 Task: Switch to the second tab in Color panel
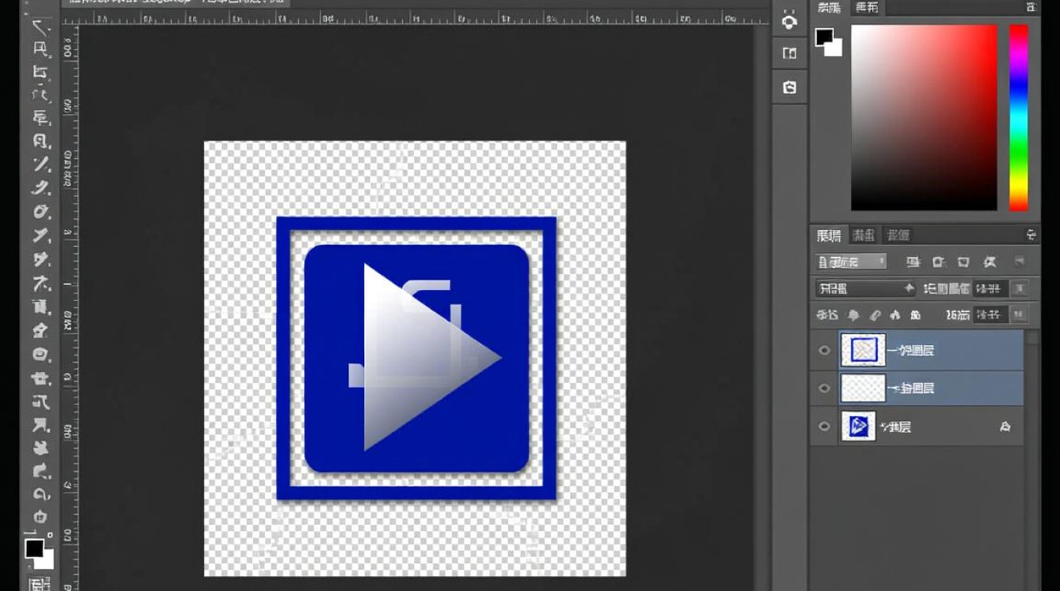[867, 7]
